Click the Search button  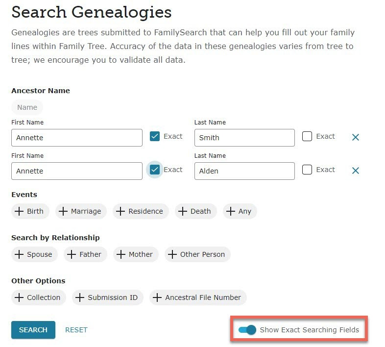click(x=33, y=330)
